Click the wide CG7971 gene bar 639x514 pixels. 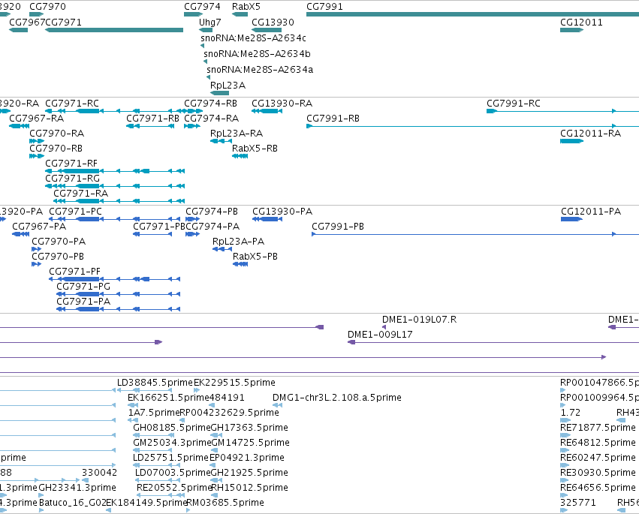[x=114, y=30]
